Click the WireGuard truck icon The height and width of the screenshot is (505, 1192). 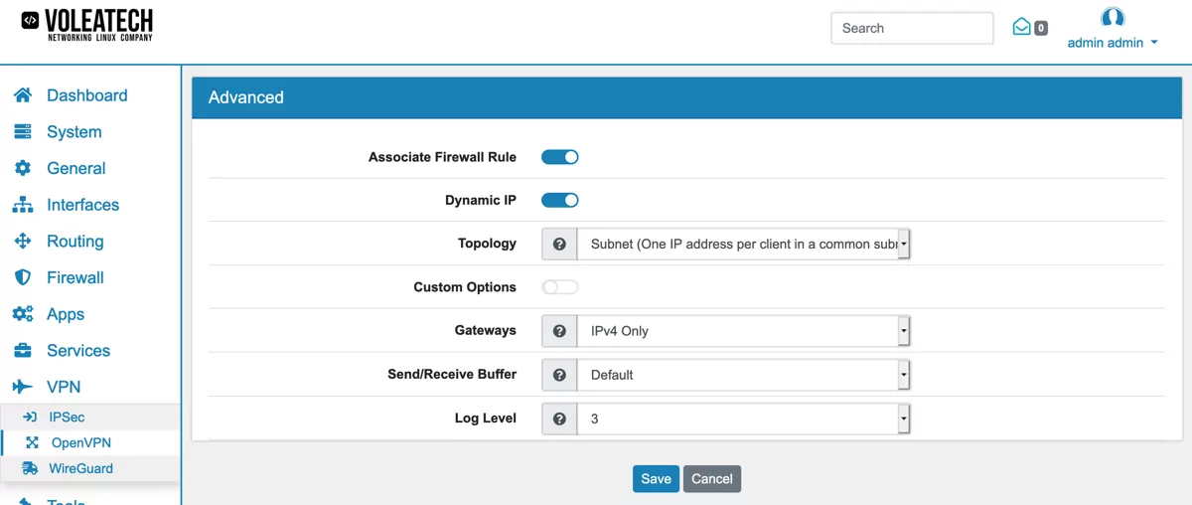31,468
